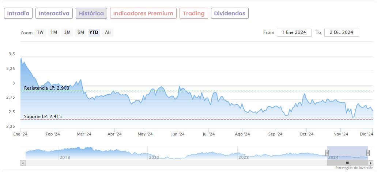Viewport: 381px width, 173px height.
Task: Choose the YTD zoom option
Action: click(94, 32)
